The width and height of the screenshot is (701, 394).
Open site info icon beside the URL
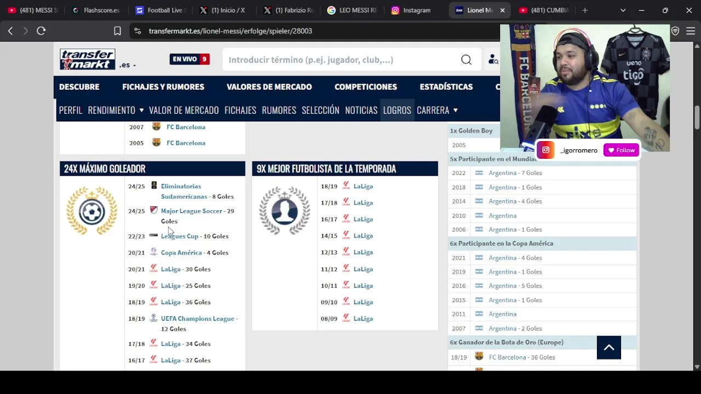137,31
